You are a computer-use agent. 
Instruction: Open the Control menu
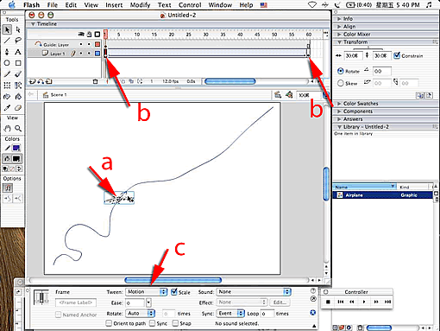point(190,5)
